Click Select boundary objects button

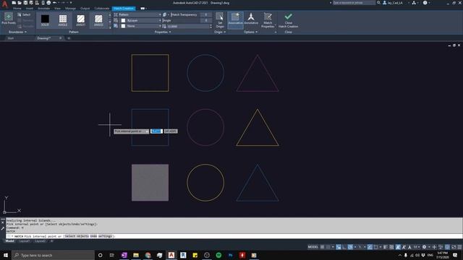coord(24,14)
